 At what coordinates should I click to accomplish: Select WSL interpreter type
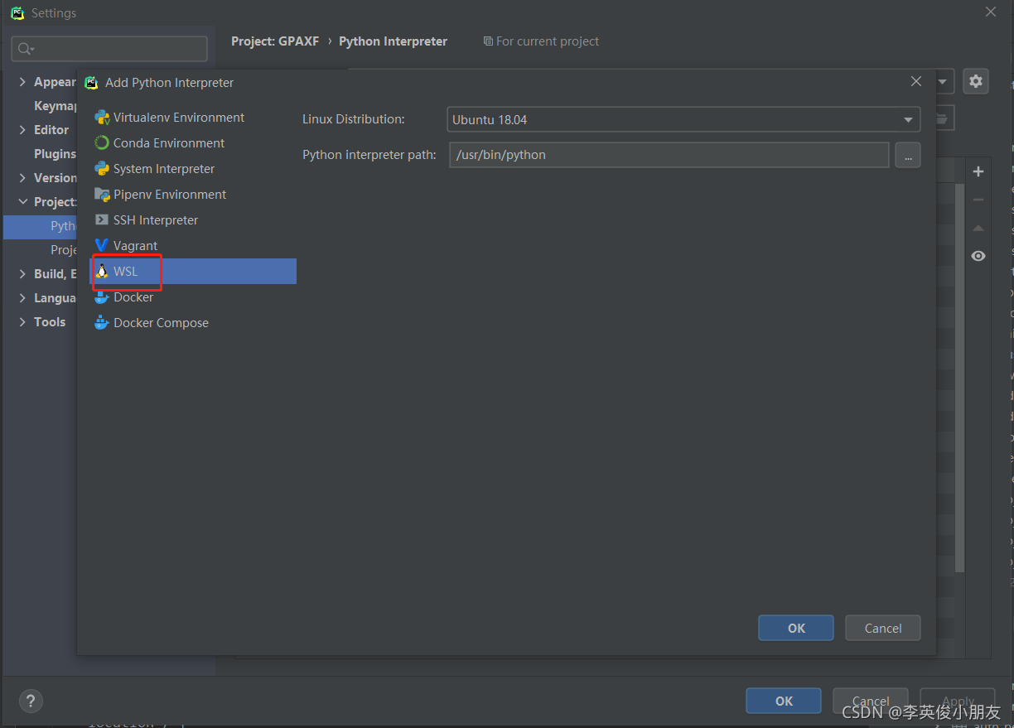(x=193, y=272)
